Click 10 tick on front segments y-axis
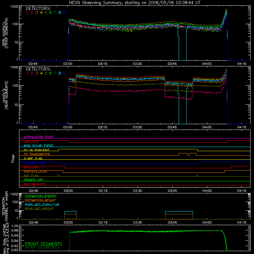This screenshot has width=254, height=254. 16,42
